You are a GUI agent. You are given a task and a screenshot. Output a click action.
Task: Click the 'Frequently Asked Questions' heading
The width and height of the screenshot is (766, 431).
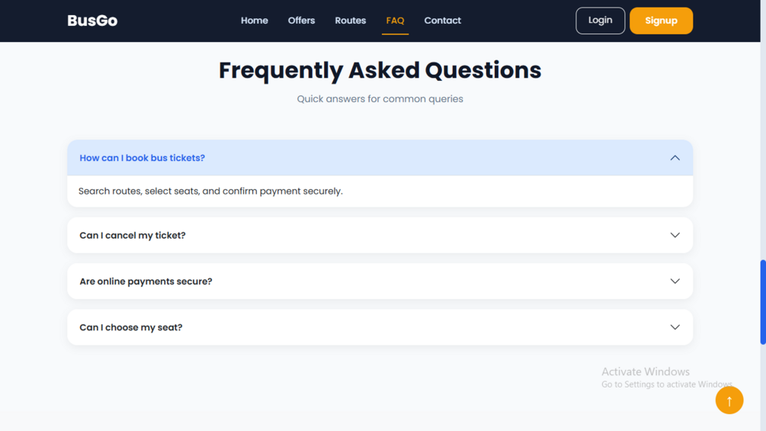[x=380, y=70]
